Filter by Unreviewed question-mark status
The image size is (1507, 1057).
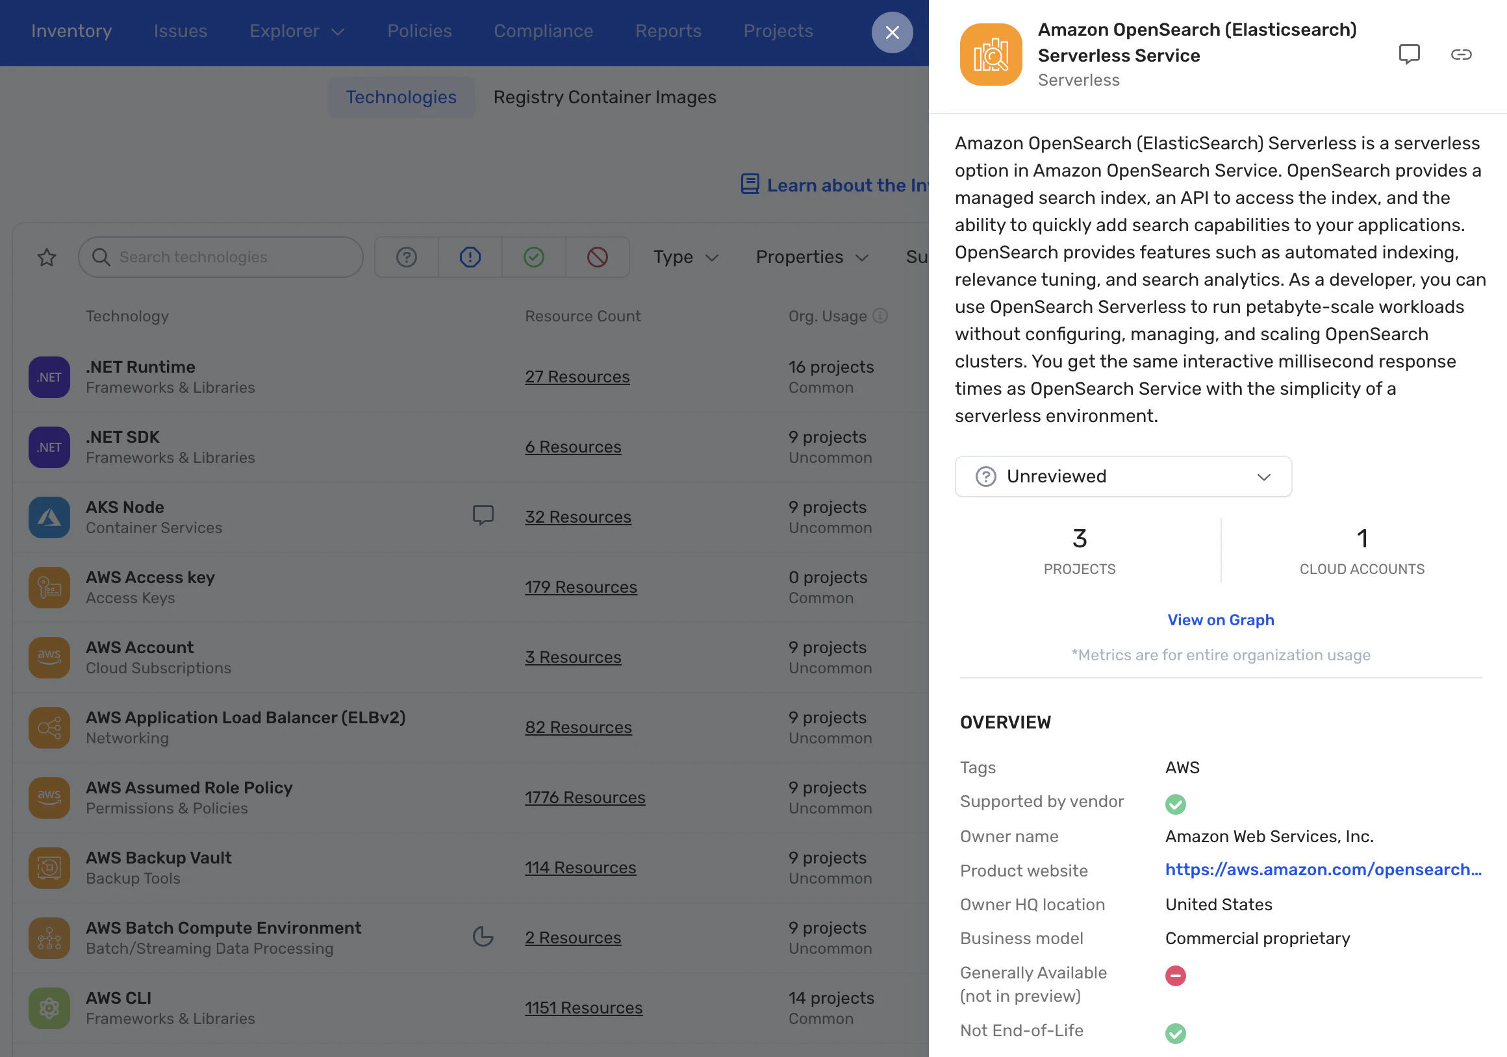(x=406, y=257)
